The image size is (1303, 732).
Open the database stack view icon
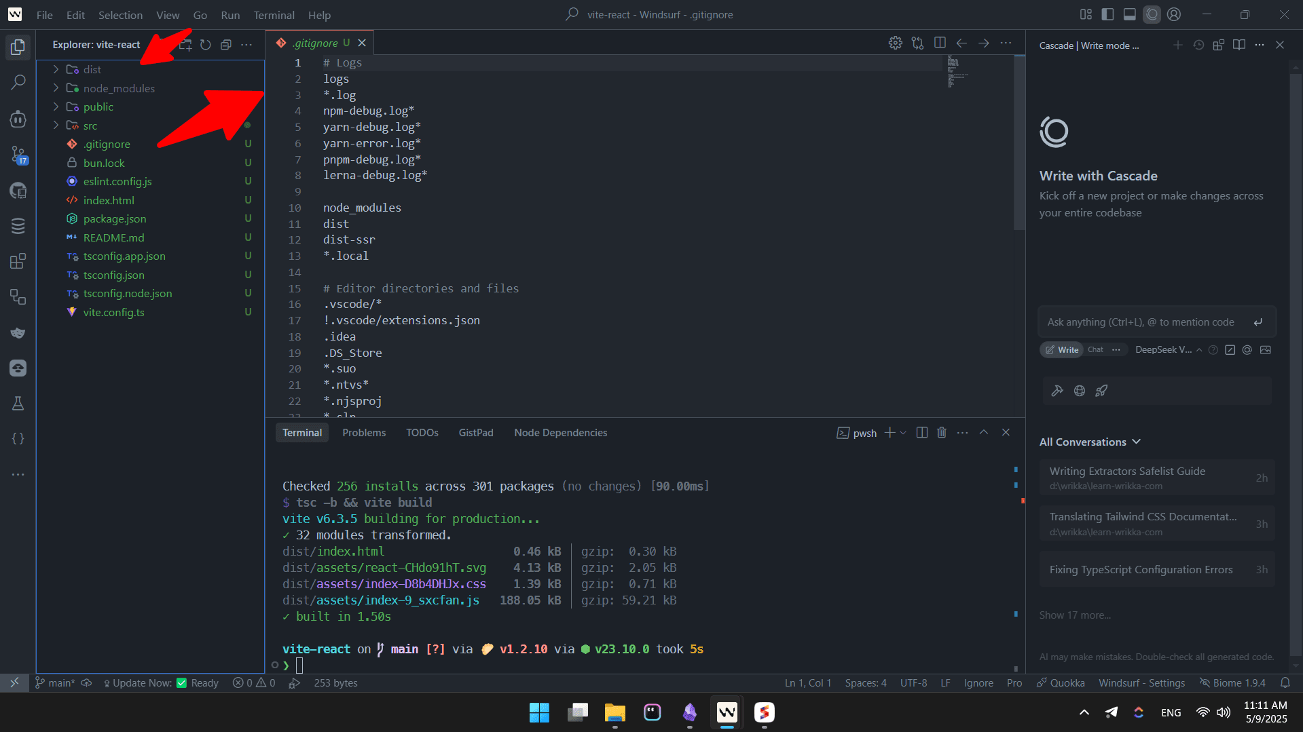click(18, 226)
